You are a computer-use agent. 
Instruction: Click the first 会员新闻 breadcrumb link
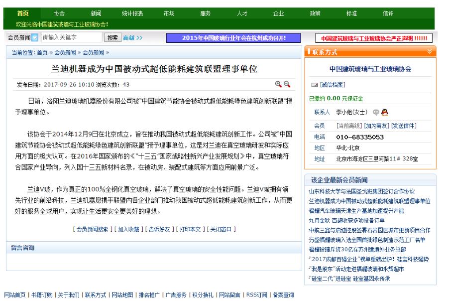click(65, 52)
